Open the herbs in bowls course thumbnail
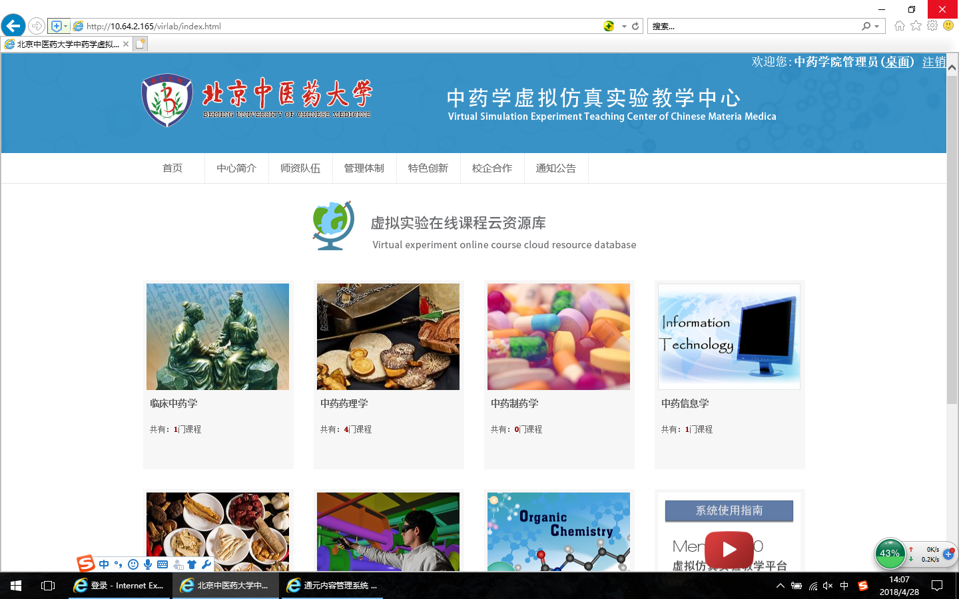 (x=218, y=532)
